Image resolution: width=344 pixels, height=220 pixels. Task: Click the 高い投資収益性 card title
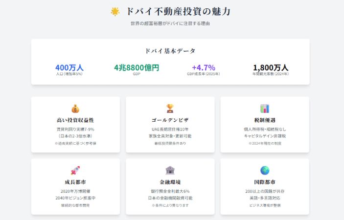75,120
